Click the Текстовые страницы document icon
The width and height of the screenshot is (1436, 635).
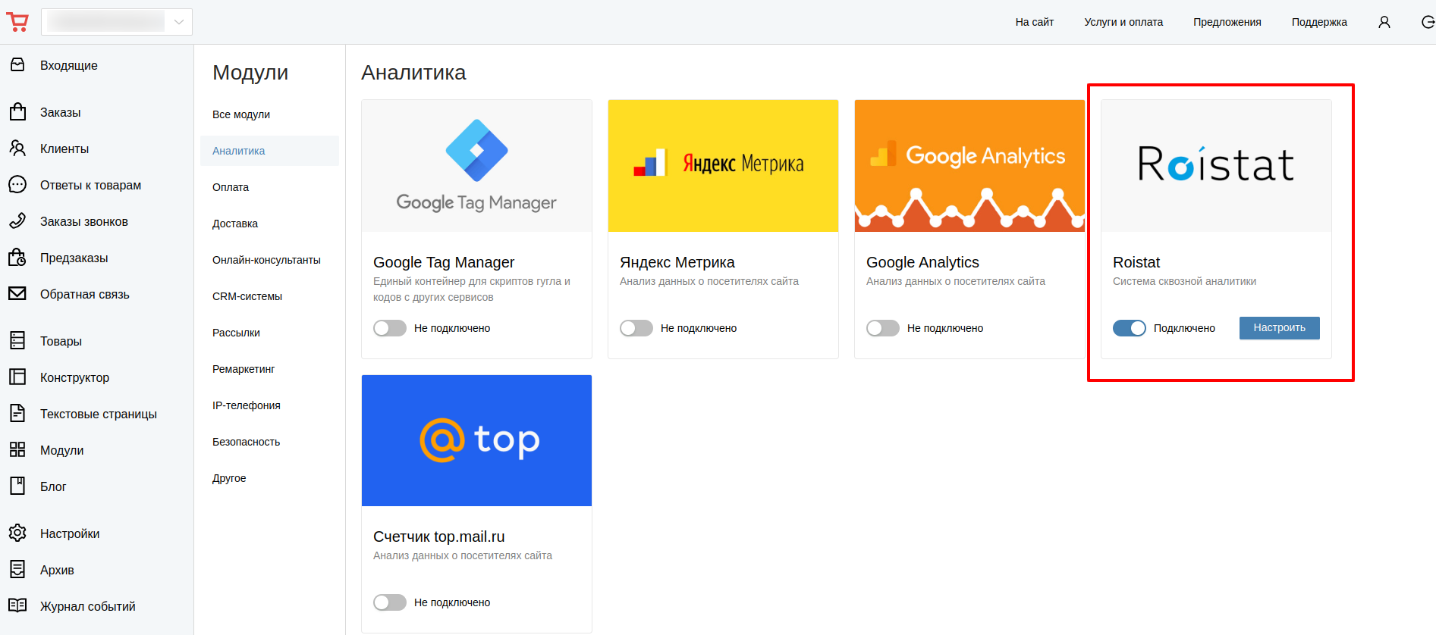click(x=17, y=414)
